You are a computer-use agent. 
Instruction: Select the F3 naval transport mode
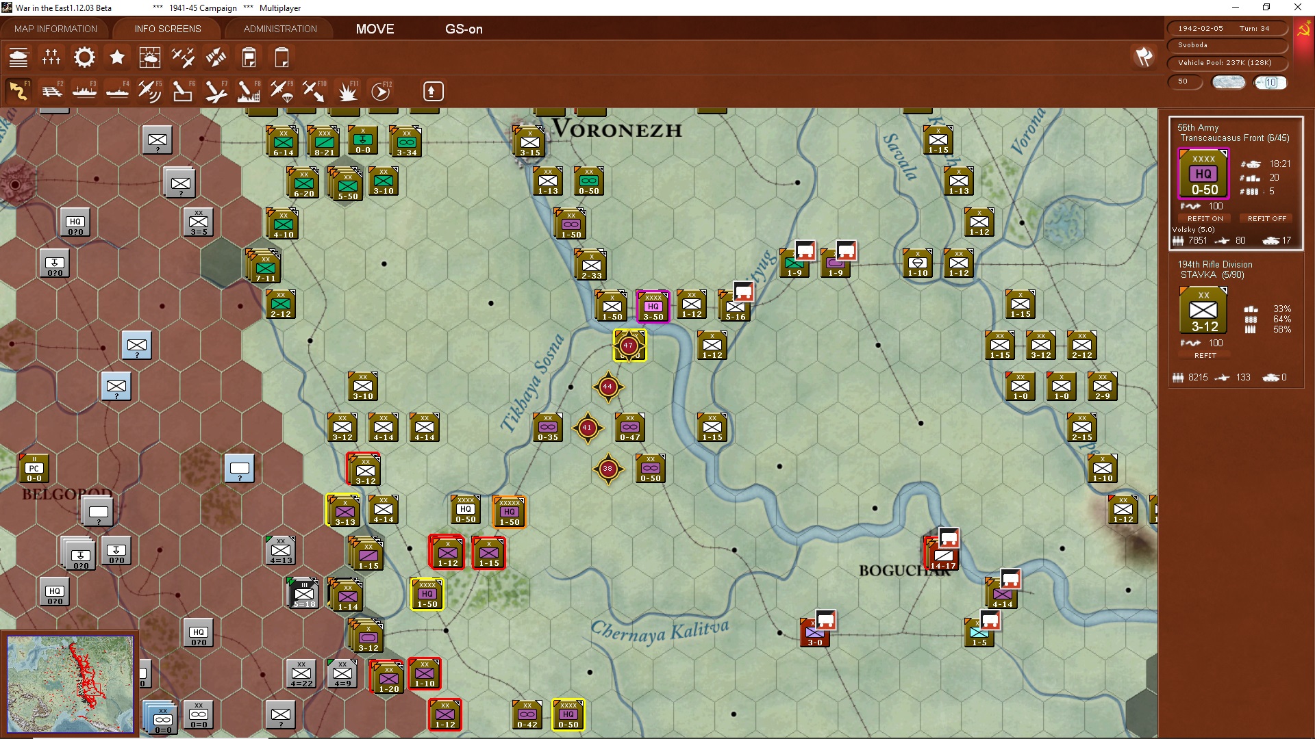coord(84,91)
